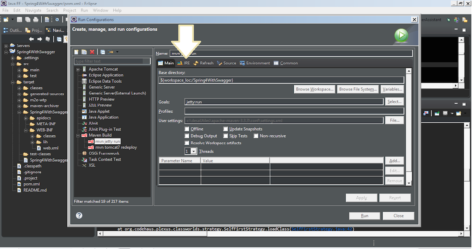
Task: Click the Print icon in Eclipse toolbar
Action: click(36, 19)
